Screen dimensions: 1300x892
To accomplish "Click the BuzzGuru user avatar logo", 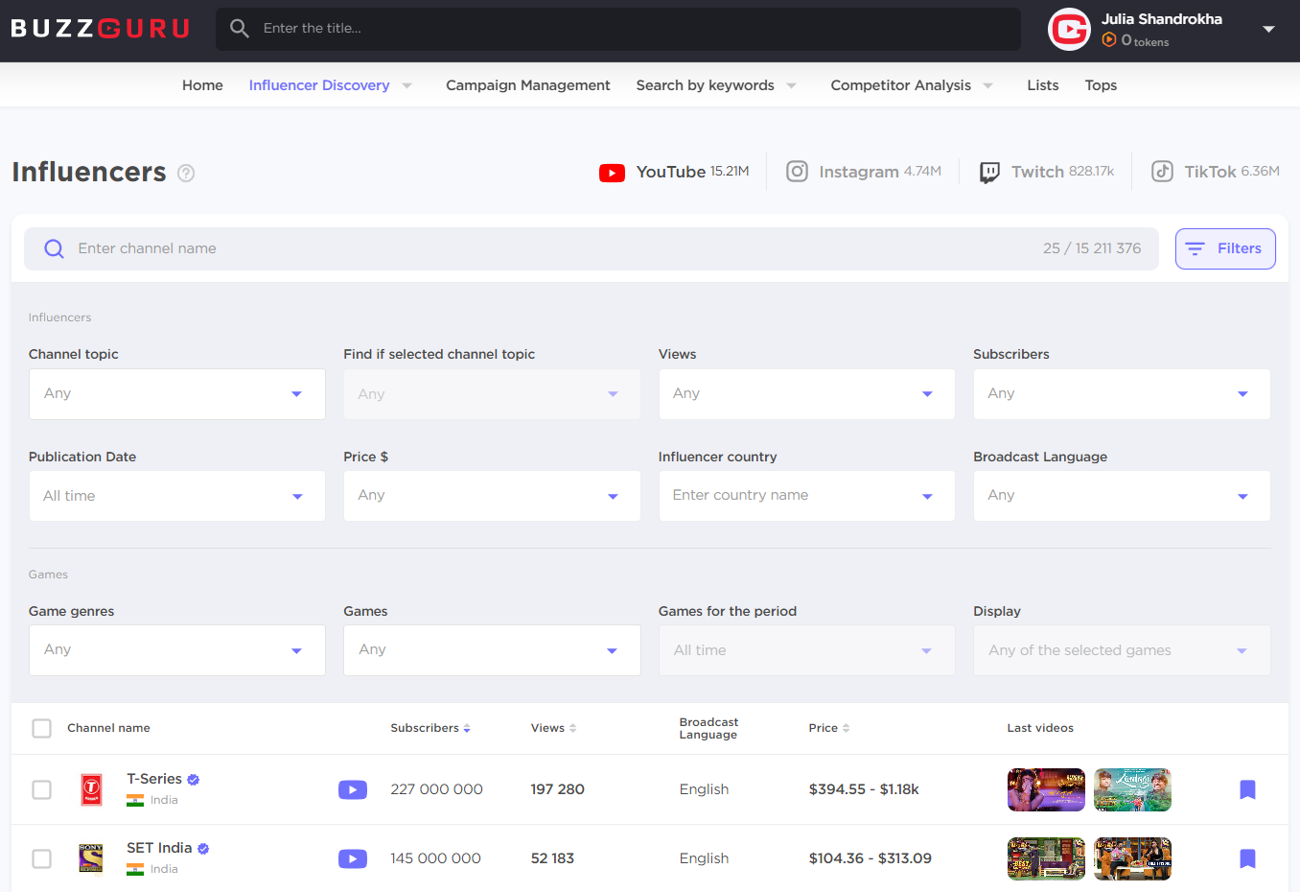I will tap(1069, 30).
